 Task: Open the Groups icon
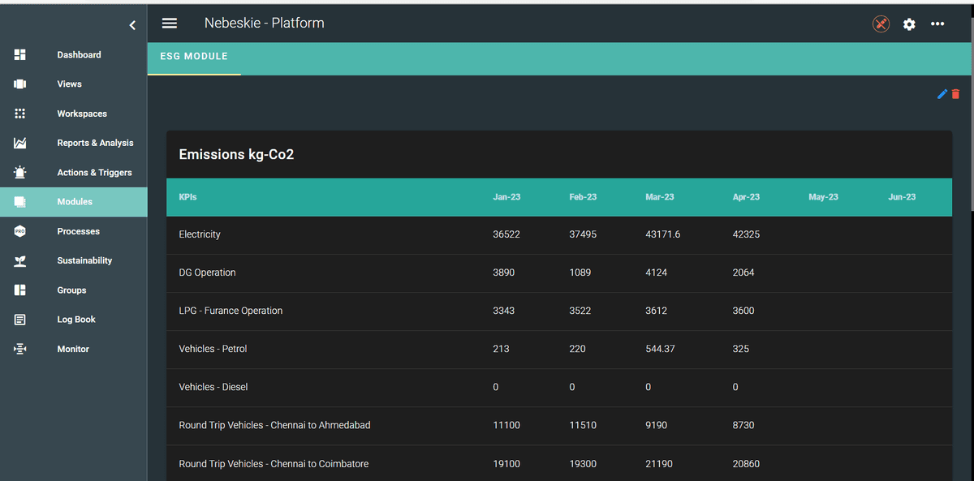click(x=20, y=290)
